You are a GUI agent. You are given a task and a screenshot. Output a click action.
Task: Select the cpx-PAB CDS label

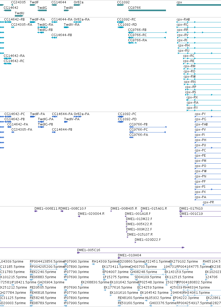click(x=201, y=124)
